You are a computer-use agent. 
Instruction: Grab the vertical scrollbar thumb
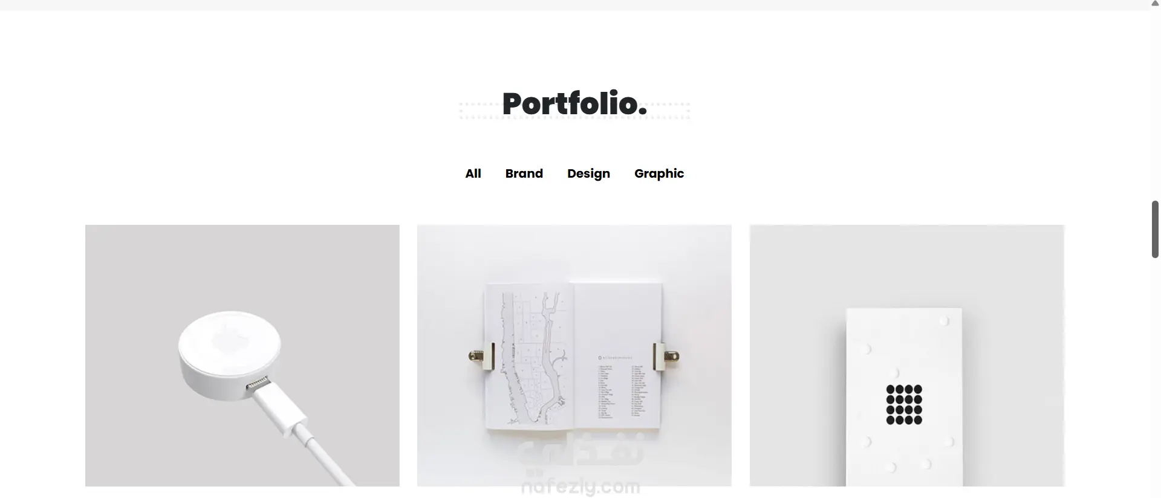[1155, 230]
